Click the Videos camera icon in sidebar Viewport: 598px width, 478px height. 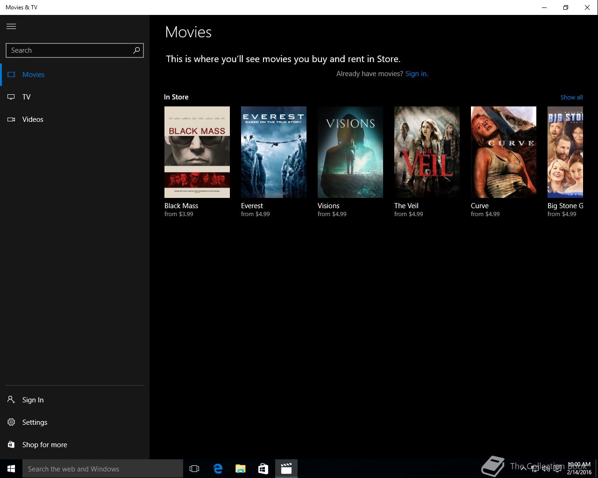pyautogui.click(x=11, y=119)
